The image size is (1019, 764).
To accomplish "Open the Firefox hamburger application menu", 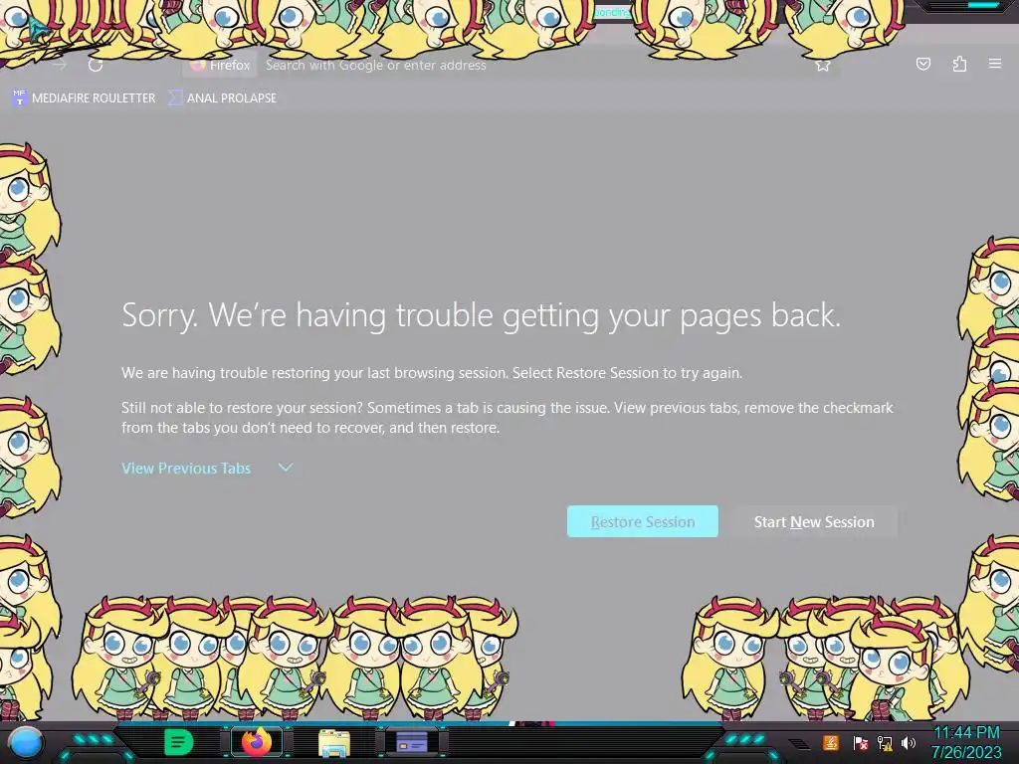I will click(995, 64).
